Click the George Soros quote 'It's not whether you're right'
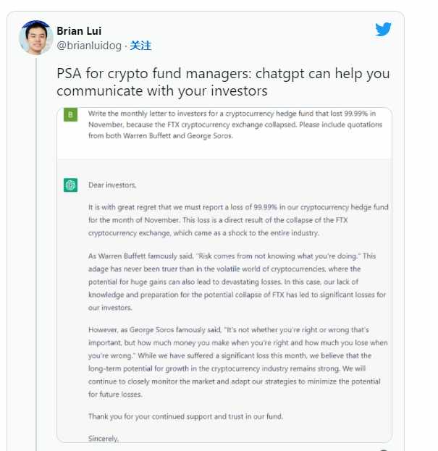Viewport: 438px width, 451px height. point(297,329)
